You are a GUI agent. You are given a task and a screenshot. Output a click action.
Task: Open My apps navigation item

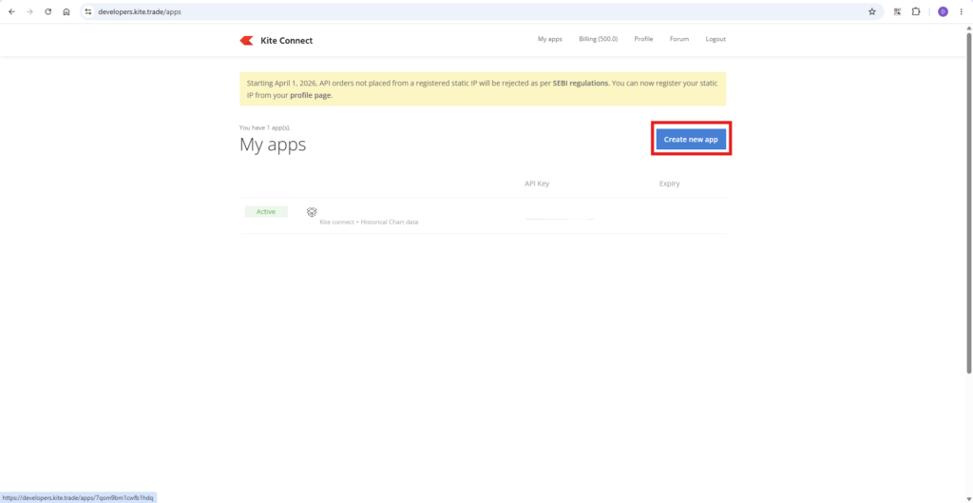pos(550,39)
